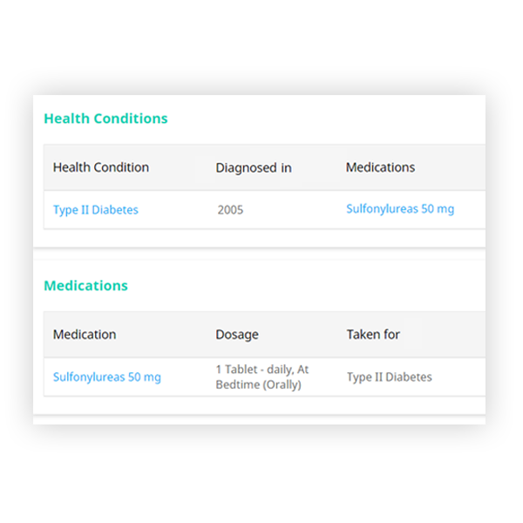Click Medications column header in Health Conditions table

pos(380,167)
